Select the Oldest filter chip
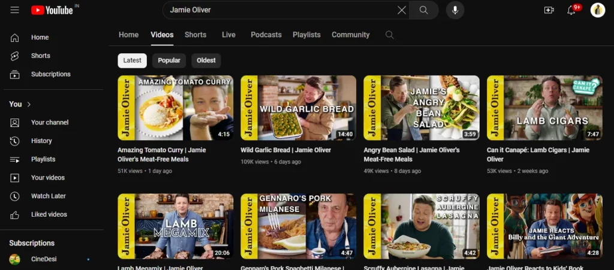The height and width of the screenshot is (270, 614). pos(206,60)
